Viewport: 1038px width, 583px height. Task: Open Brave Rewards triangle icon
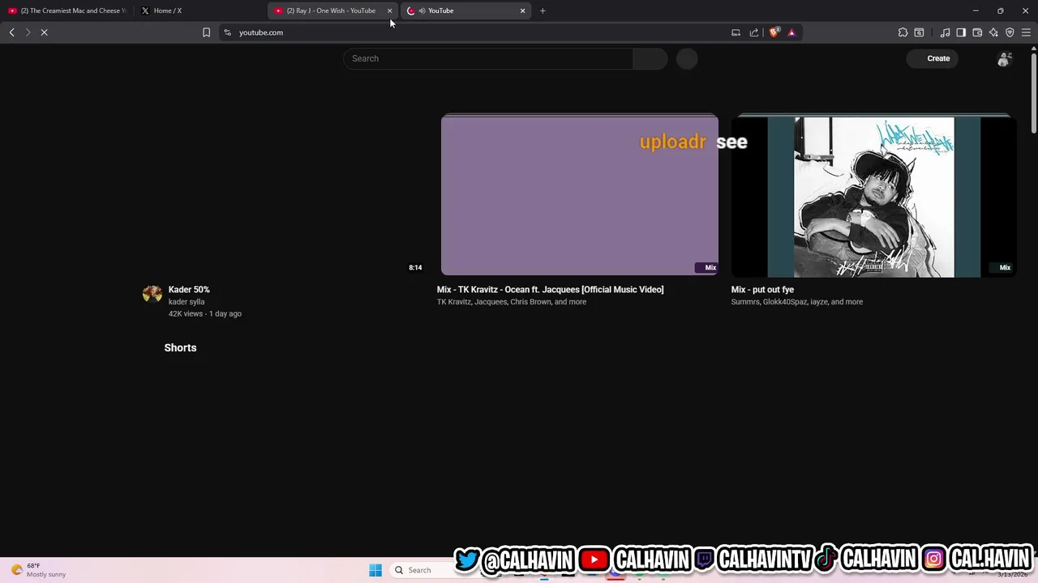click(x=791, y=32)
